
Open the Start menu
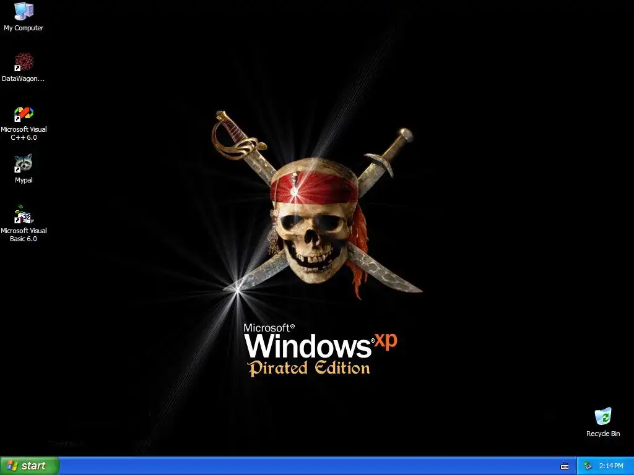[x=30, y=466]
